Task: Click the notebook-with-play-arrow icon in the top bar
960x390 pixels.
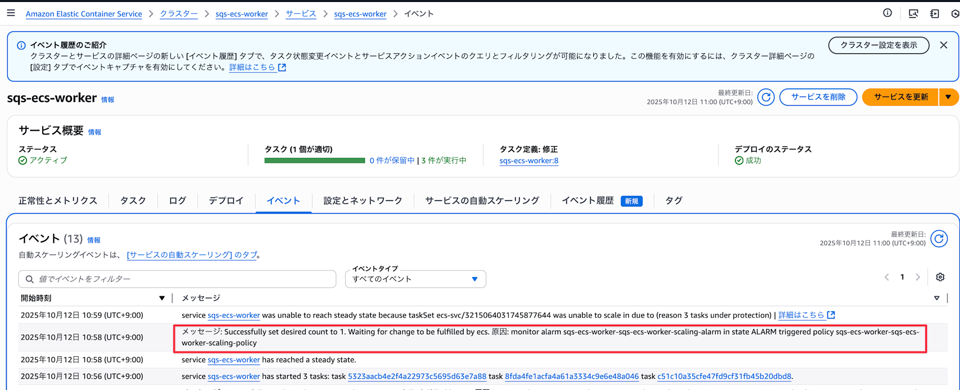Action: click(x=935, y=13)
